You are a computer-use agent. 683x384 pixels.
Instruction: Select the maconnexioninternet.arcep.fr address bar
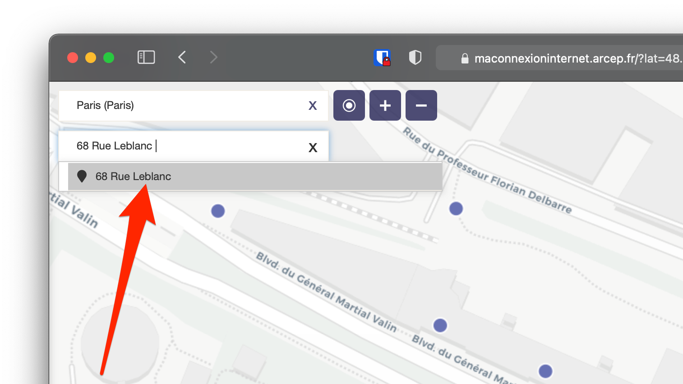click(559, 58)
